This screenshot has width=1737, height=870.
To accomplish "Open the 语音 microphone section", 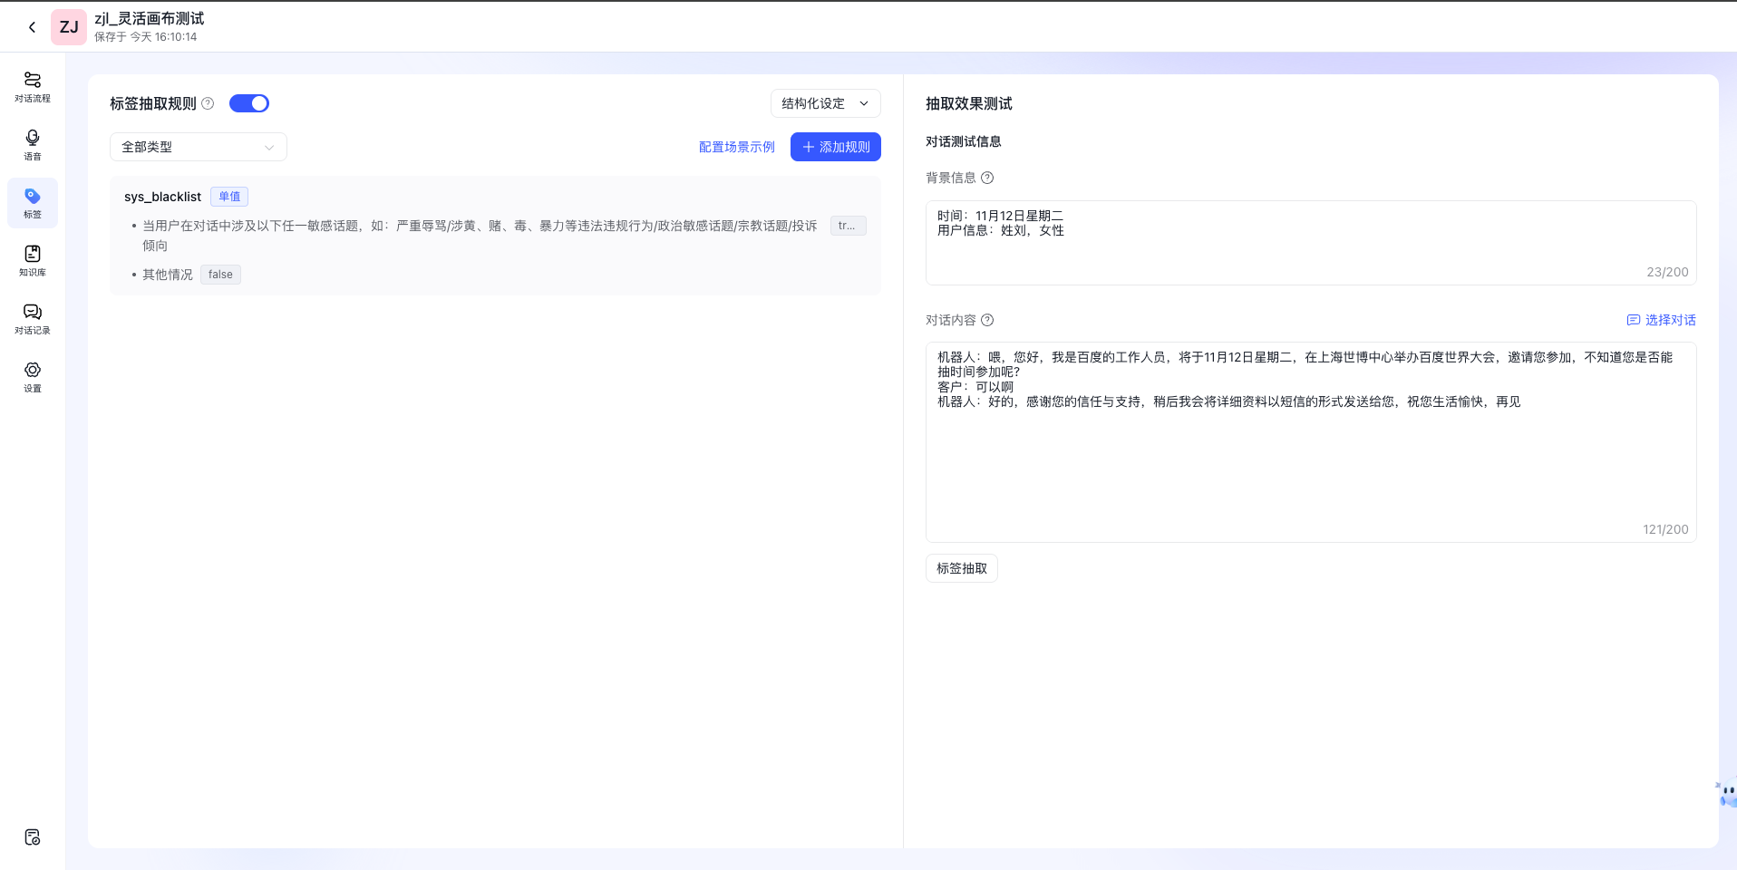I will click(x=33, y=144).
